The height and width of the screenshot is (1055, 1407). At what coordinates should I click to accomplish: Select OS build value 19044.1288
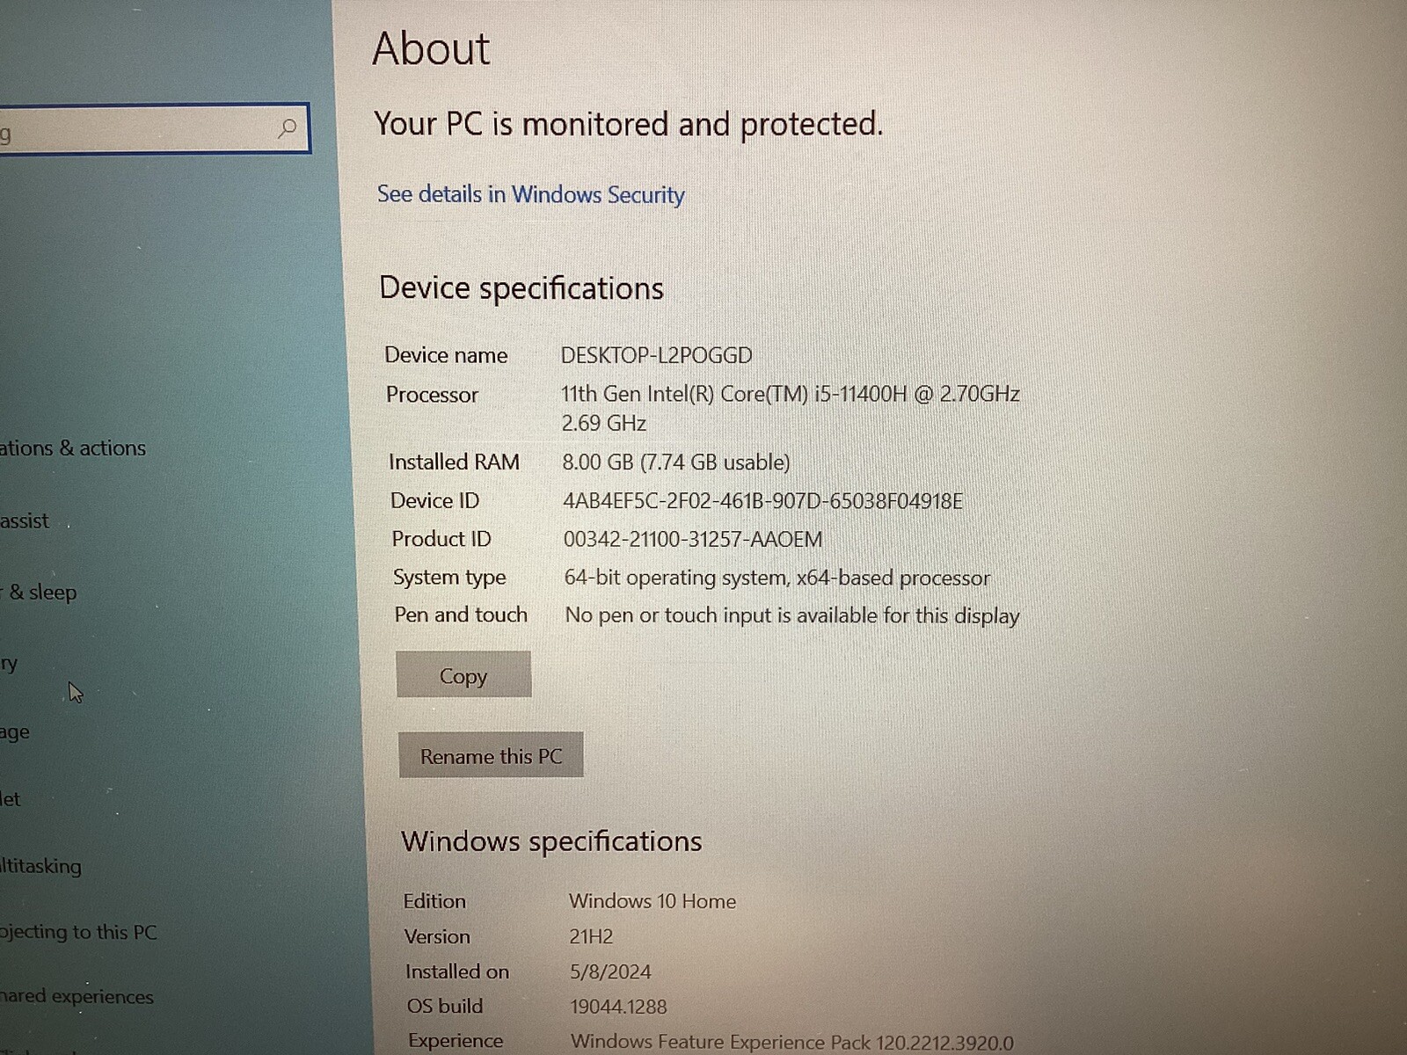(x=618, y=1007)
